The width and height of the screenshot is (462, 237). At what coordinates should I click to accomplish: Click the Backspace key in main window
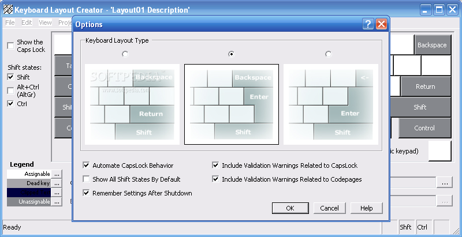(x=433, y=45)
